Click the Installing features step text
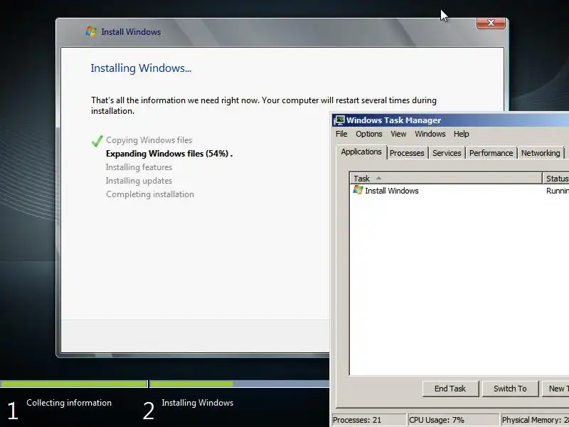 tap(139, 167)
